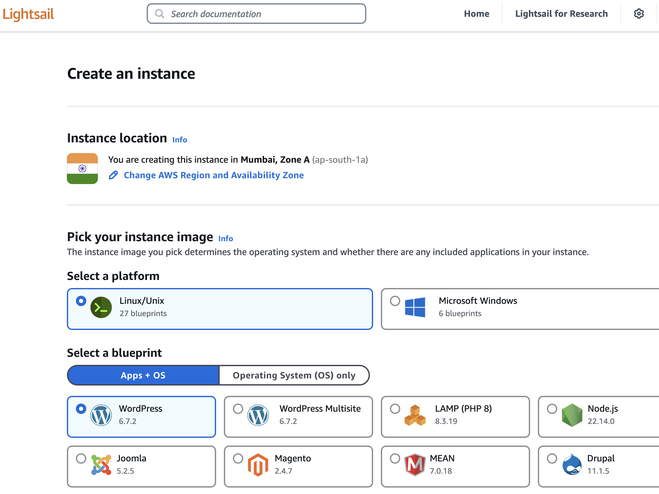Select the Joomla radio button
659x494 pixels.
click(81, 458)
